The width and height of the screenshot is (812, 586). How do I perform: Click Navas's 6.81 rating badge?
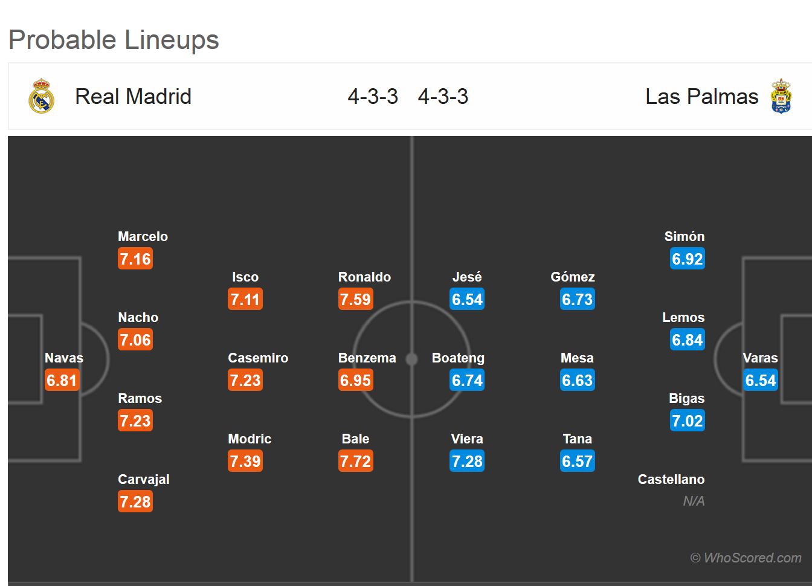62,381
